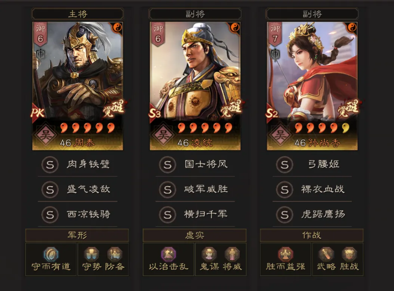Open the 凌统 general card portrait
The width and height of the screenshot is (394, 291).
[x=195, y=86]
